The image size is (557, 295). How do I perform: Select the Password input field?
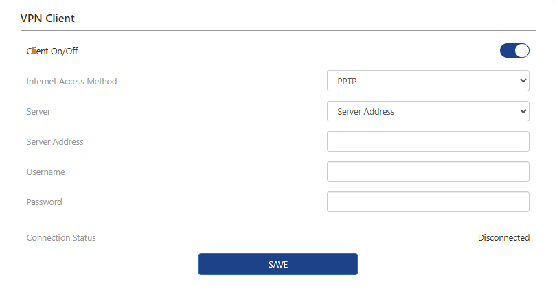coord(428,202)
